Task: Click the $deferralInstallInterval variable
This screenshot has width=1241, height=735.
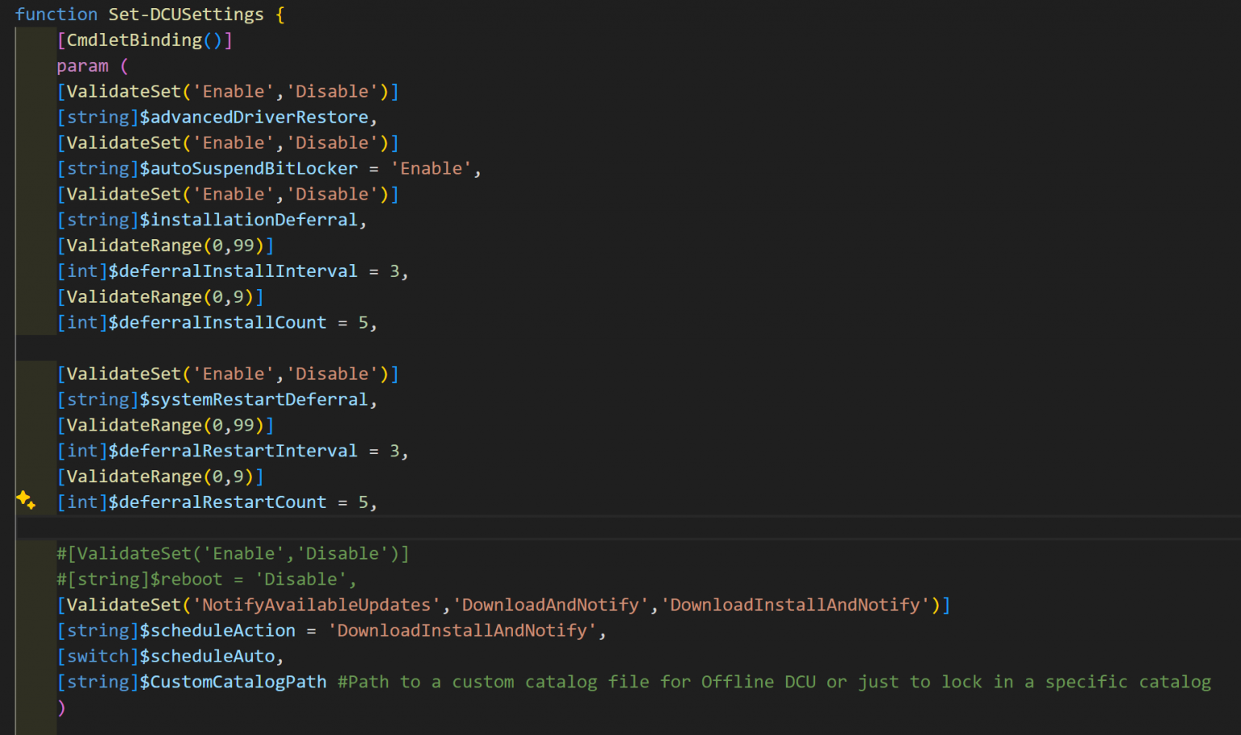Action: [x=233, y=271]
